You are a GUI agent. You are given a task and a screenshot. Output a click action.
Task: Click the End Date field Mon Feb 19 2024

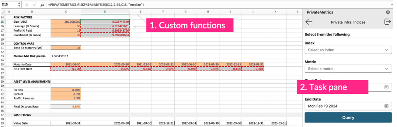point(344,106)
